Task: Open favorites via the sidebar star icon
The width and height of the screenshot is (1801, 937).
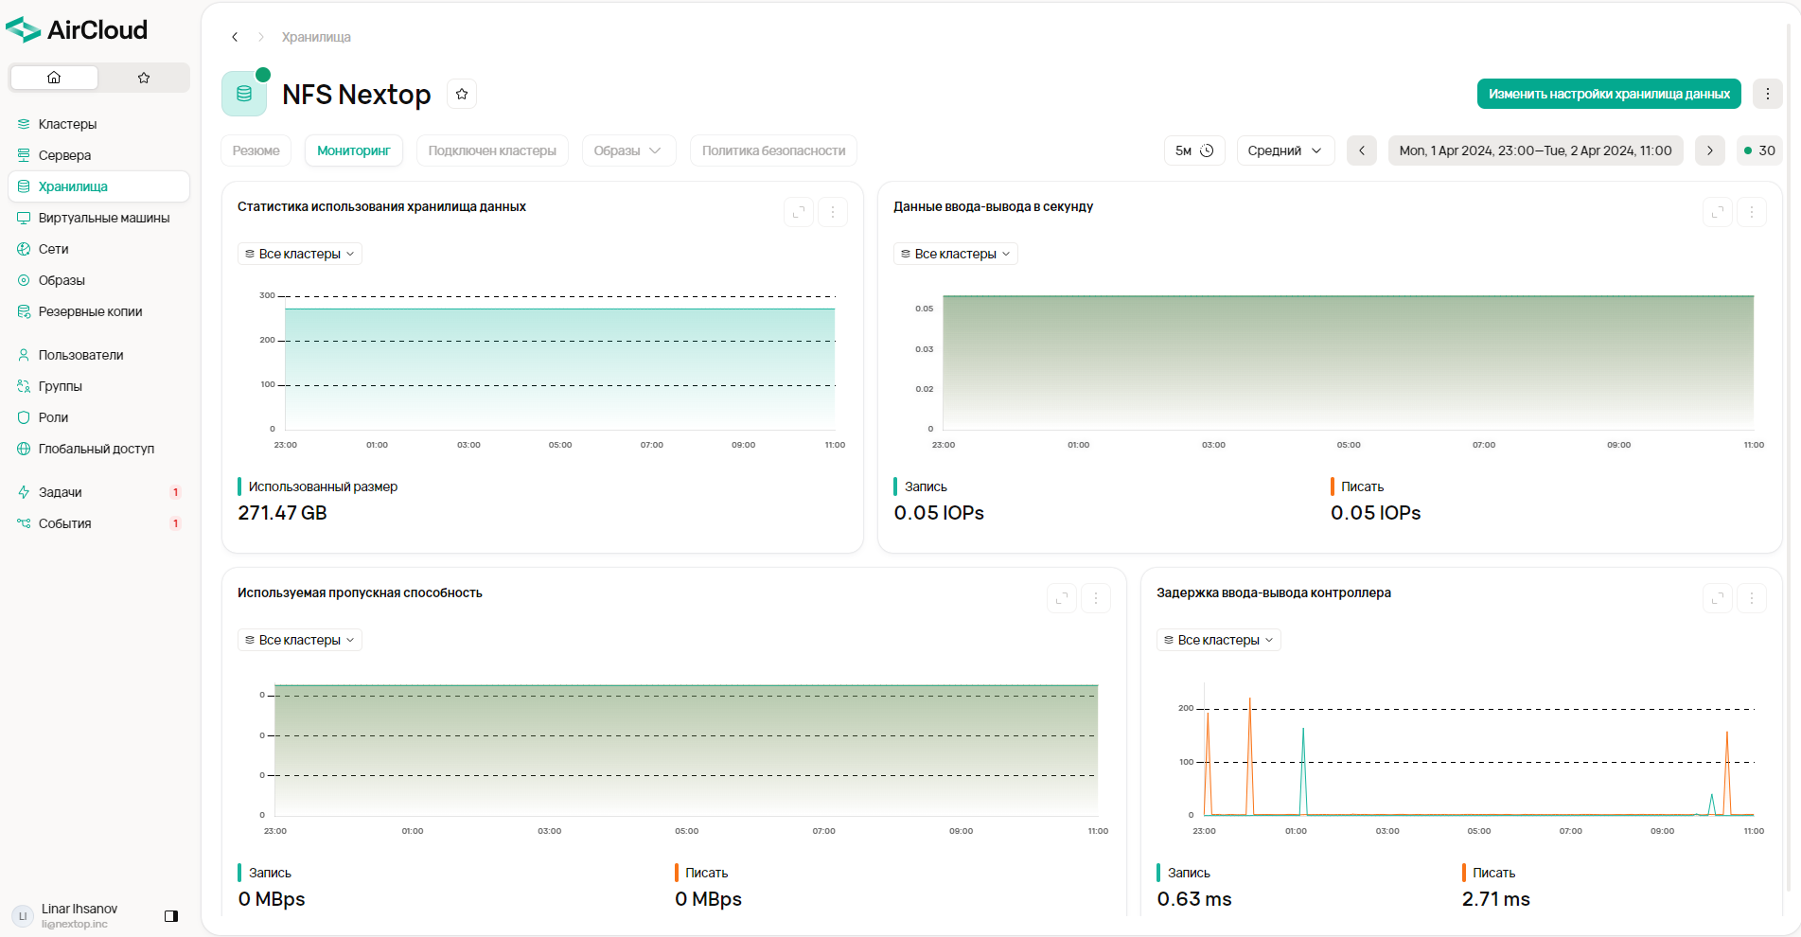Action: click(x=144, y=78)
